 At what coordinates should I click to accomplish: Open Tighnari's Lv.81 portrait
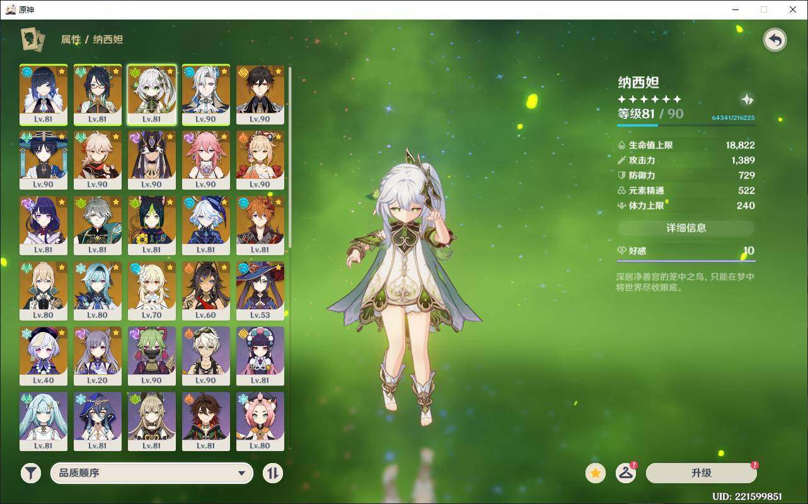pyautogui.click(x=152, y=226)
